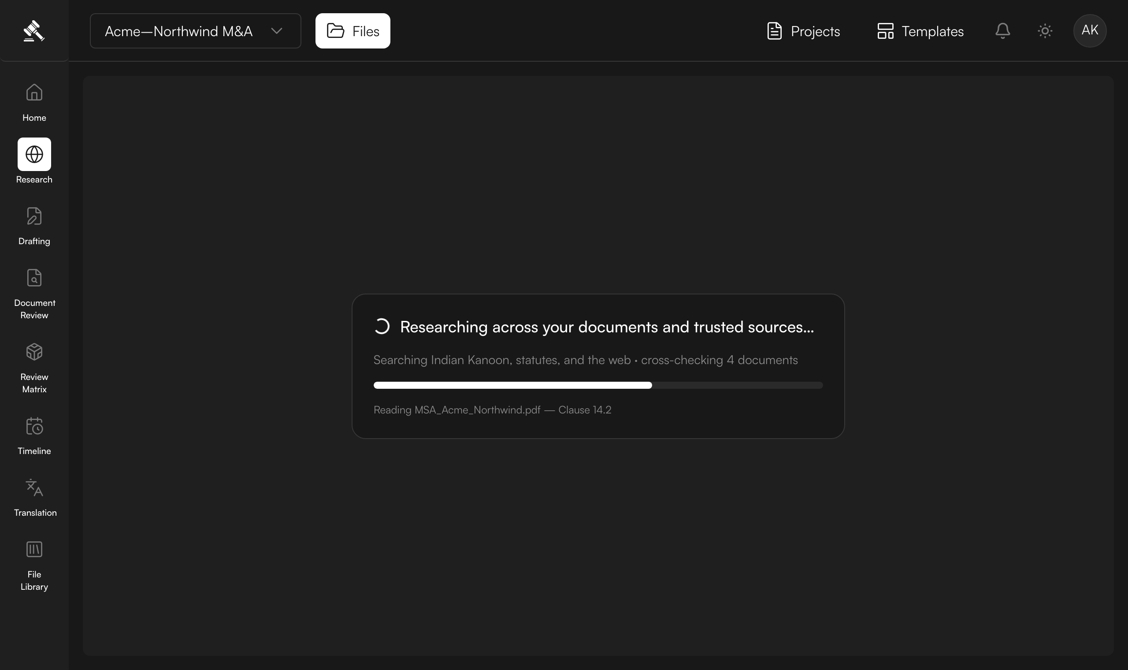Viewport: 1128px width, 670px height.
Task: Click the Files button
Action: [x=353, y=31]
